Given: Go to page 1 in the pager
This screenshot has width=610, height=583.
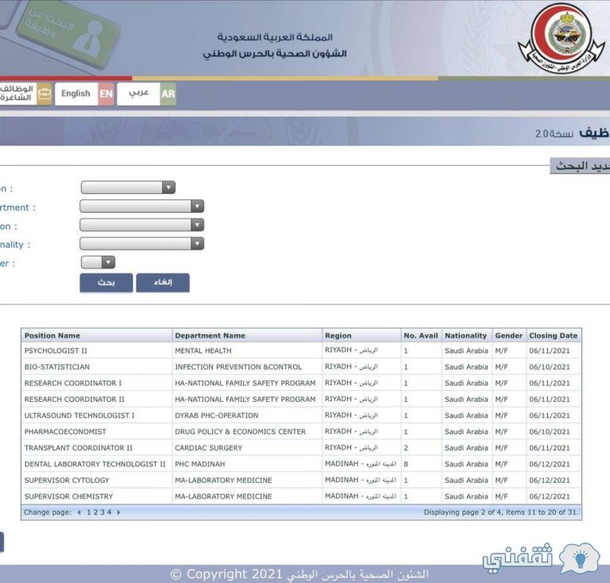Looking at the screenshot, I should click(89, 512).
